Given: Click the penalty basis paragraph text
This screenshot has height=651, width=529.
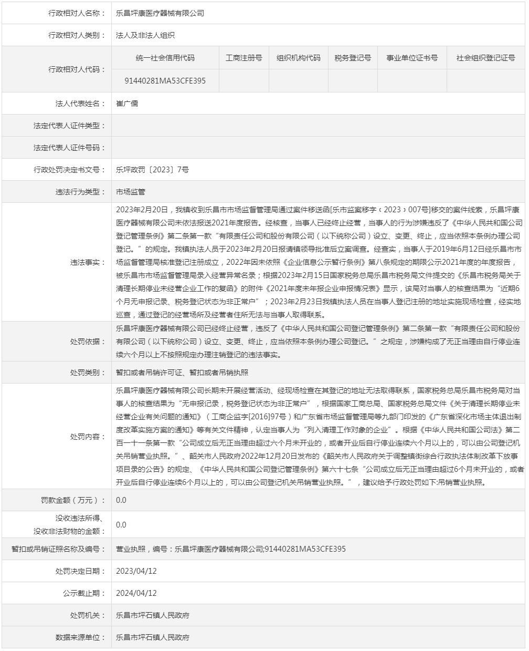Looking at the screenshot, I should click(x=319, y=341).
